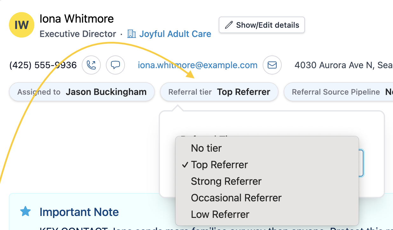Screen dimensions: 393x230
Task: Click the Show/Edit details button
Action: pos(262,25)
